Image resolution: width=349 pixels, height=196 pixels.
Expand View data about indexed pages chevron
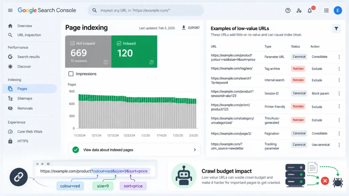[195, 150]
